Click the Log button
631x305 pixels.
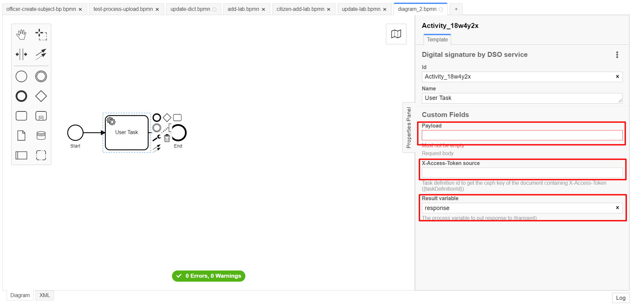(x=620, y=298)
